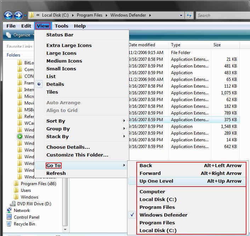Open the Recycle Bin icon in tree

click(9, 224)
